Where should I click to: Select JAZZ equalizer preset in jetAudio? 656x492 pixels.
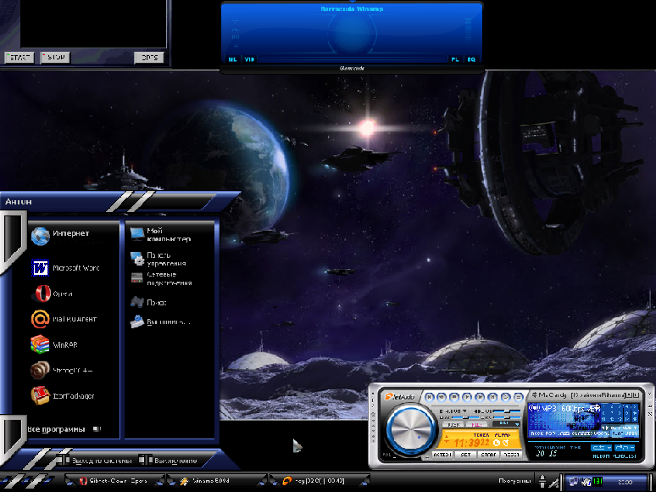point(564,433)
